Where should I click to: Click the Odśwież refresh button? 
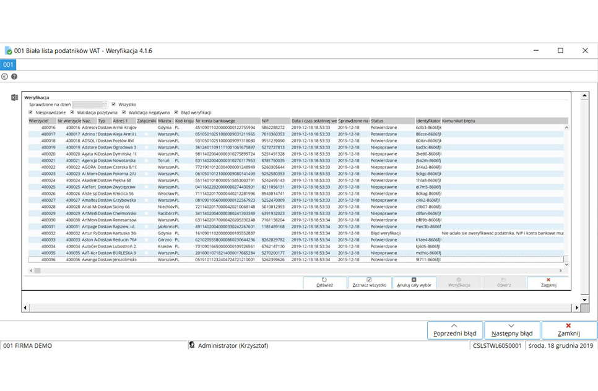pos(325,283)
